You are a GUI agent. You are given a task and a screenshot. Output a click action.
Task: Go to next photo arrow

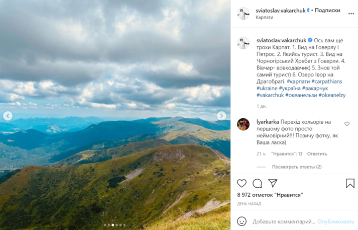[x=221, y=116]
